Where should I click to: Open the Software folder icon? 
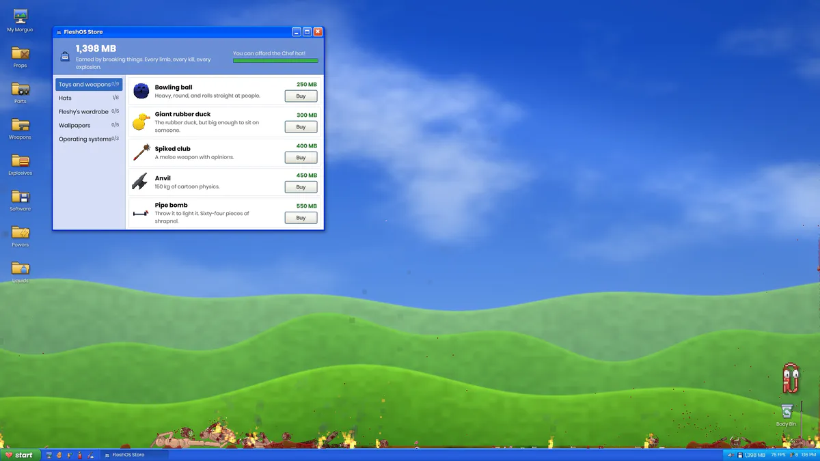pyautogui.click(x=20, y=199)
